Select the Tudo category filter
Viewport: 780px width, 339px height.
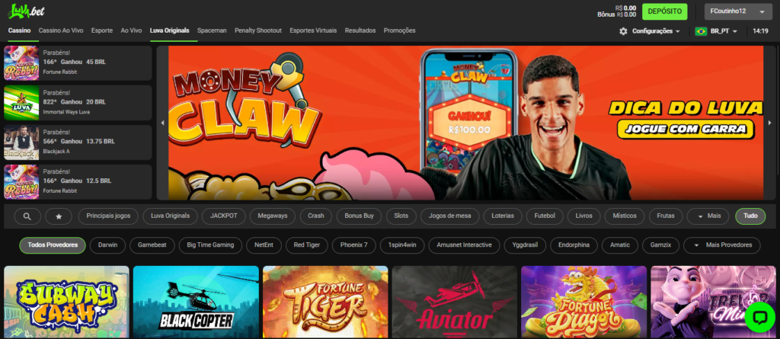coord(750,216)
